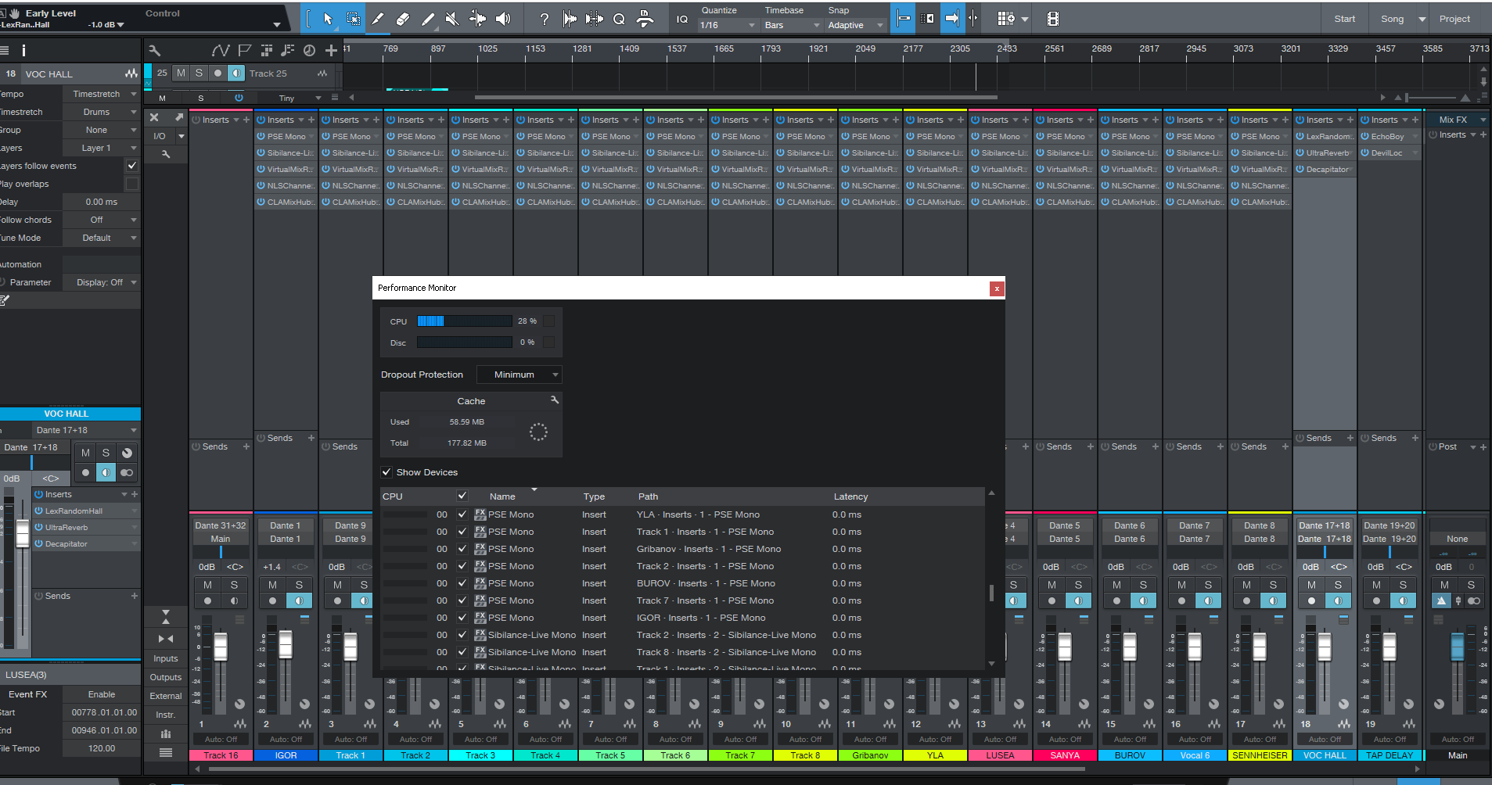Toggle monitor on Track 25
The image size is (1492, 785).
(x=236, y=73)
